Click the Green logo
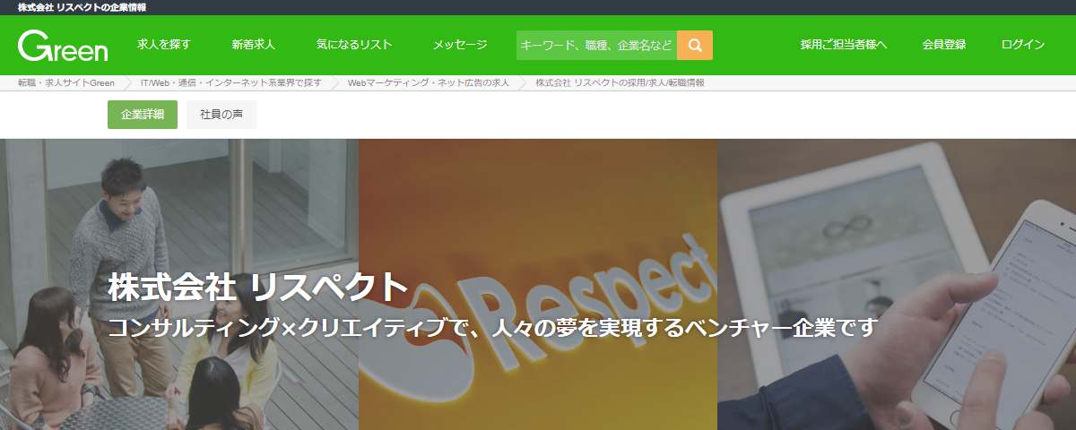 pos(63,45)
